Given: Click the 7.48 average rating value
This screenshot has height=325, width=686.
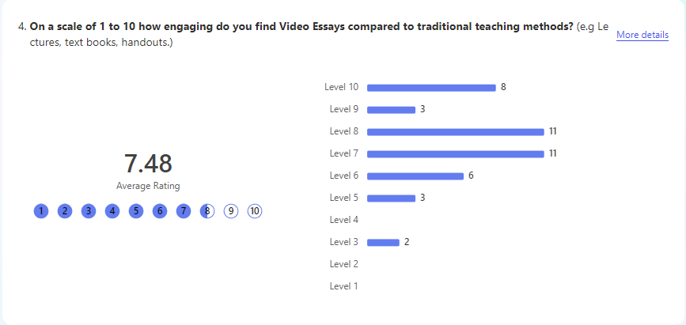Looking at the screenshot, I should coord(148,164).
